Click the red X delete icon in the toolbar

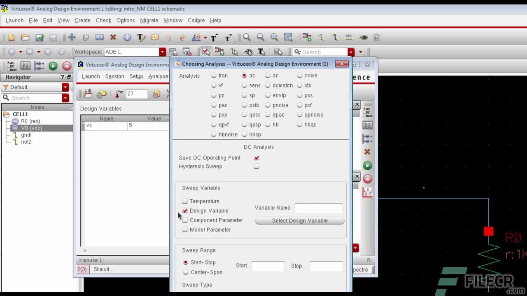coord(113,37)
